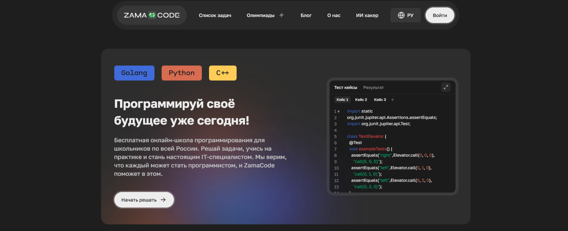Select the Кейс 2 tab
This screenshot has height=231, width=568.
(361, 100)
